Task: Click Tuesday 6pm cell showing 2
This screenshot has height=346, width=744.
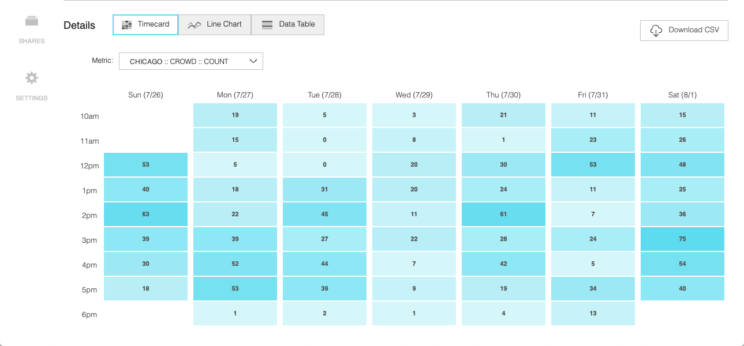Action: [324, 313]
